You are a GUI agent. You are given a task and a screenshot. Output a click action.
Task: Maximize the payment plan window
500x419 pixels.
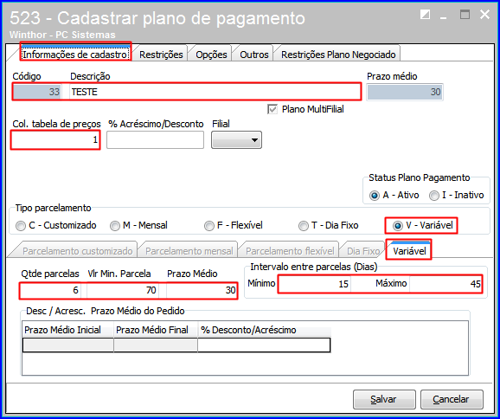pos(465,15)
